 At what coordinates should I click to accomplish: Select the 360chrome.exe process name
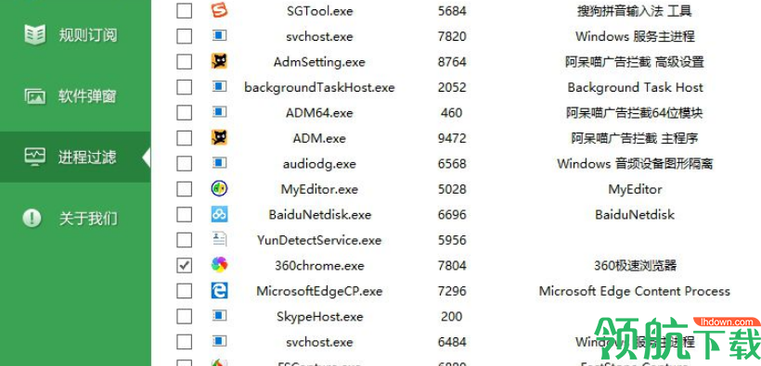tap(319, 266)
